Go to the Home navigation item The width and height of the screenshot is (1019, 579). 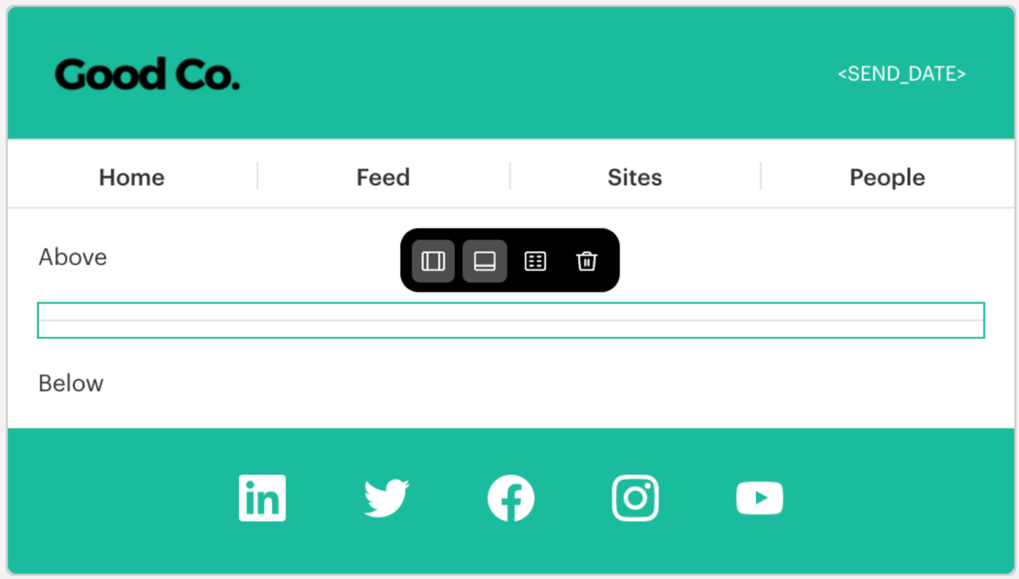[132, 177]
